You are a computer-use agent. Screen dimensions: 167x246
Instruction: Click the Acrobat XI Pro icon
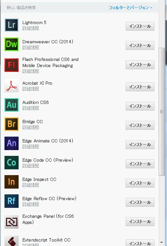coord(12,86)
